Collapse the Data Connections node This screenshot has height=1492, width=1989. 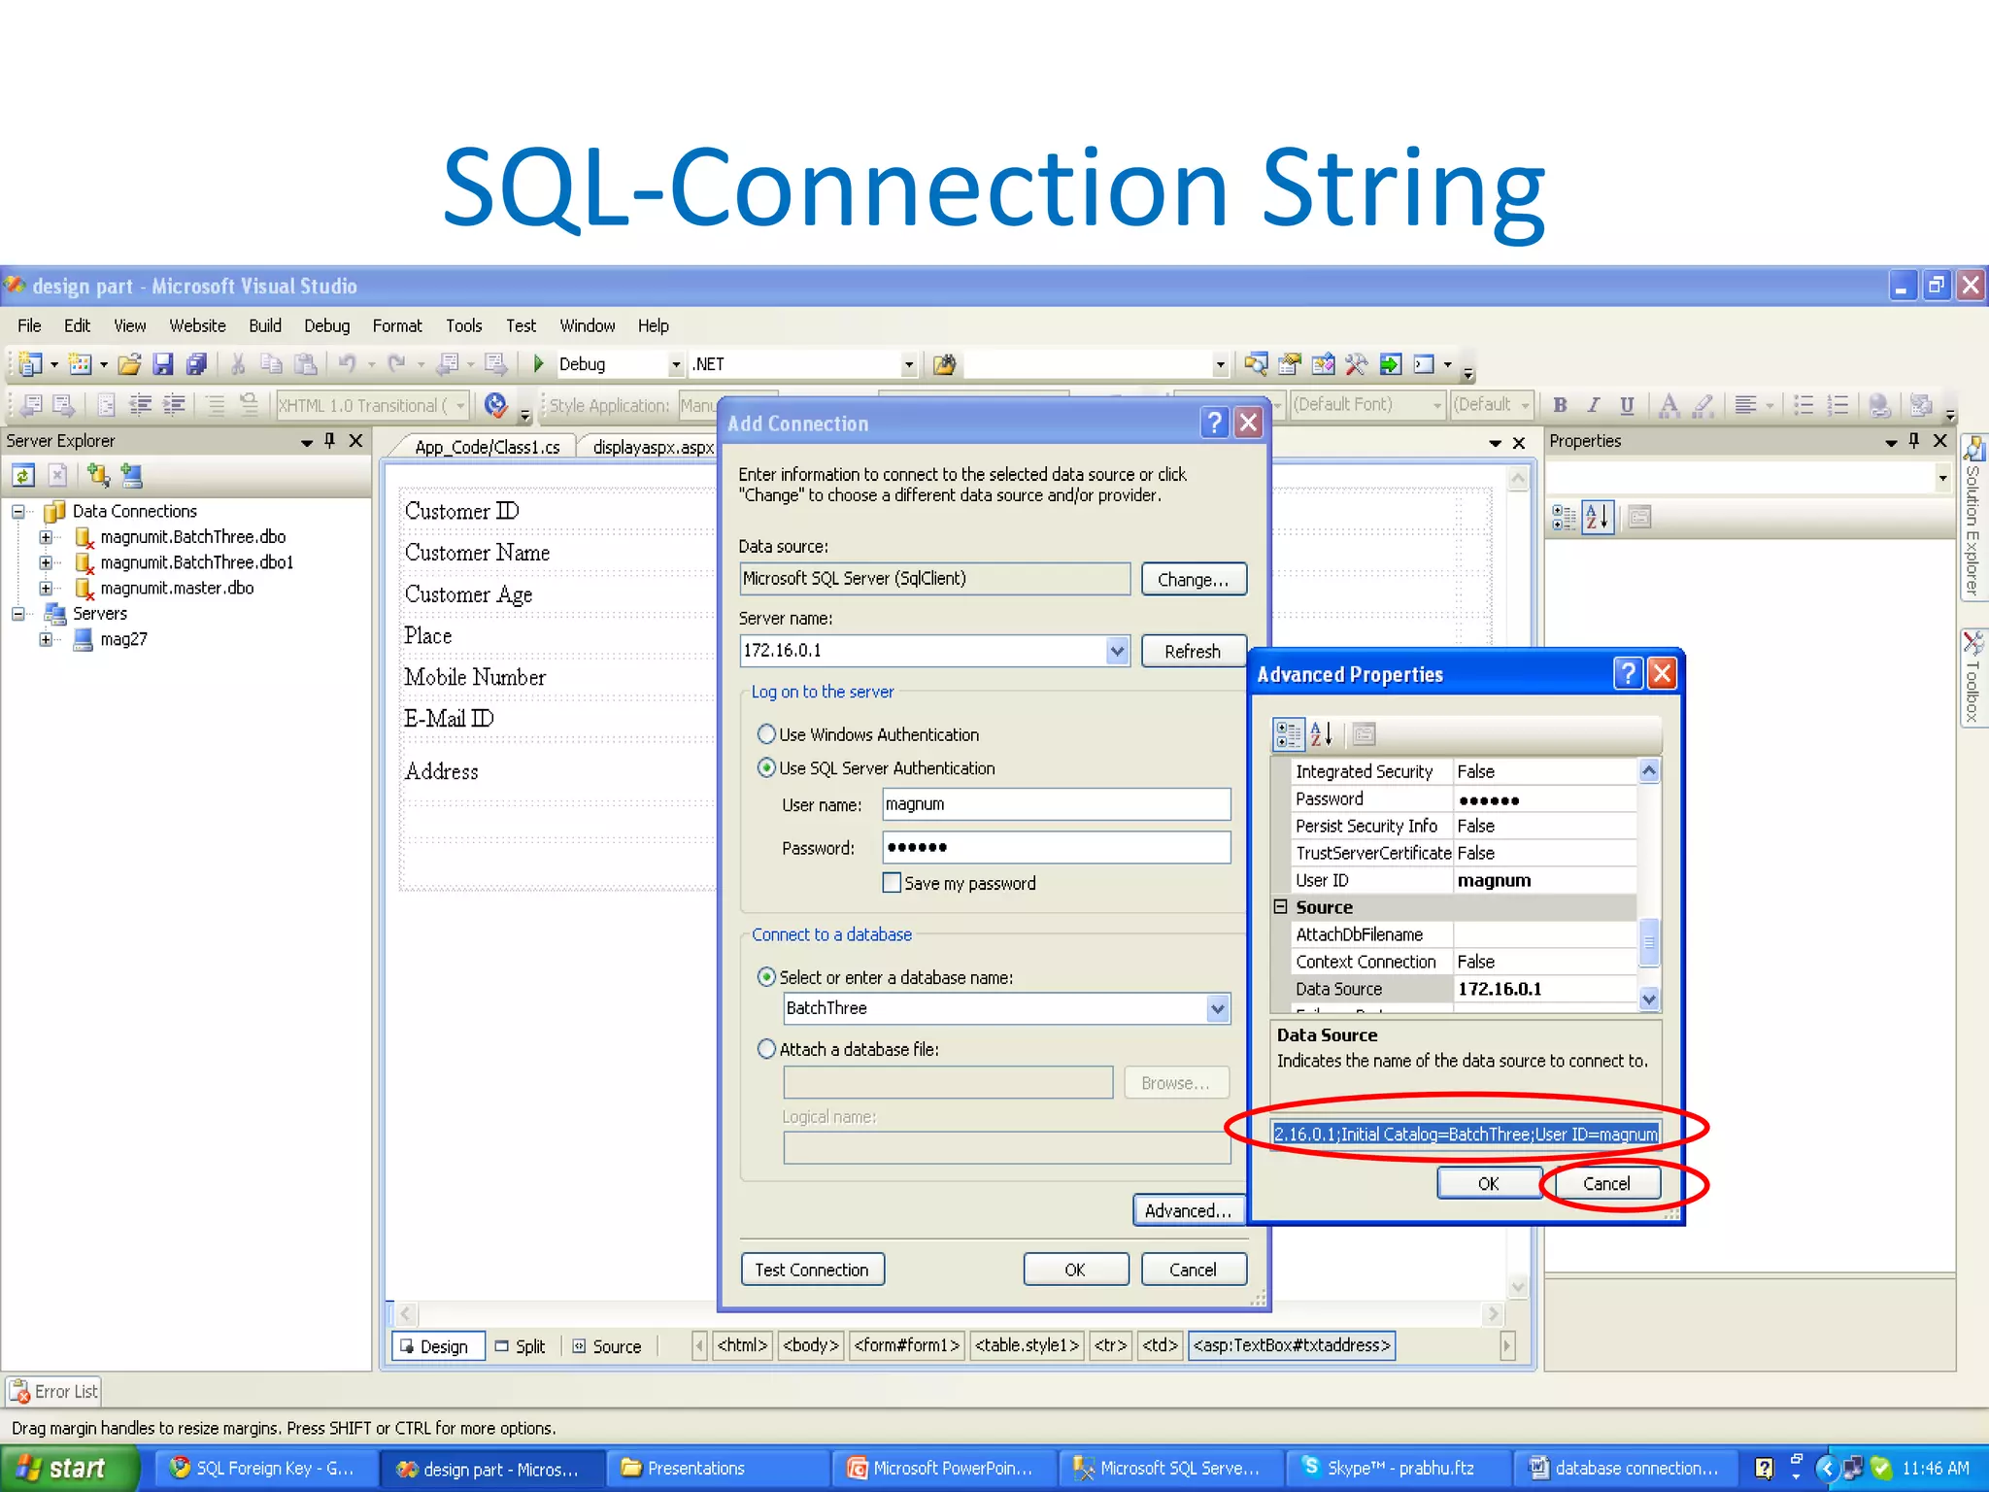pos(17,511)
